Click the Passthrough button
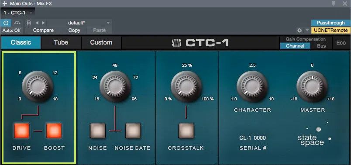Screen dimensions: 351x165 pos(330,23)
